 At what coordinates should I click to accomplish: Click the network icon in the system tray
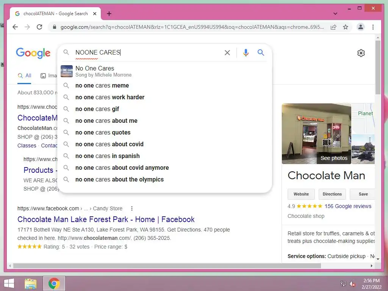(343, 283)
